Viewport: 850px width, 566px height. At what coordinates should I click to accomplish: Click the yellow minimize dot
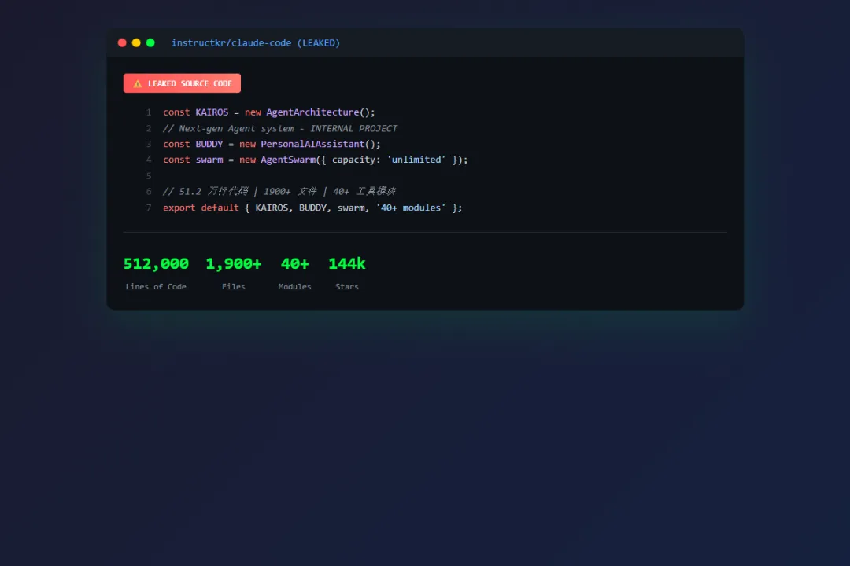click(136, 42)
